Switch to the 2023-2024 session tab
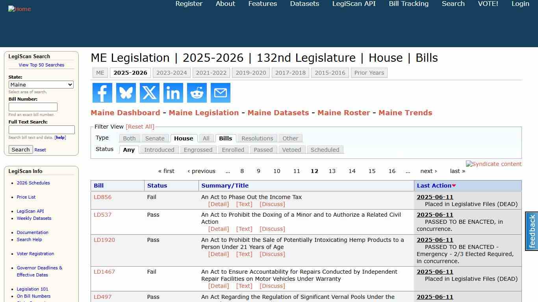 point(172,72)
